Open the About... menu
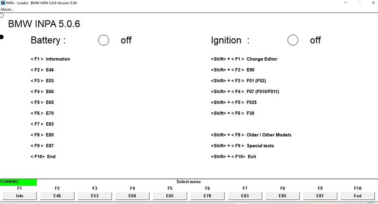Viewport: 378px width, 204px height. 7,9
